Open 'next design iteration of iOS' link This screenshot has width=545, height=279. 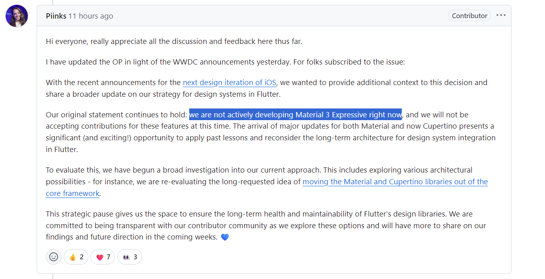[x=230, y=83]
